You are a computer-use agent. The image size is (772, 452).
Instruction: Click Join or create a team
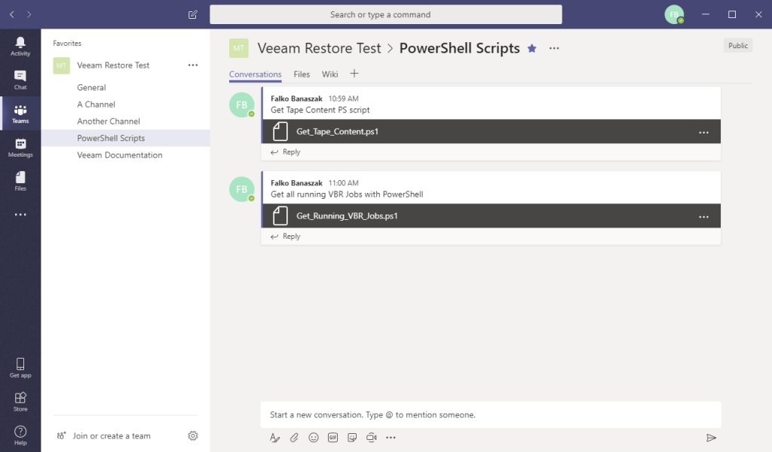point(112,435)
